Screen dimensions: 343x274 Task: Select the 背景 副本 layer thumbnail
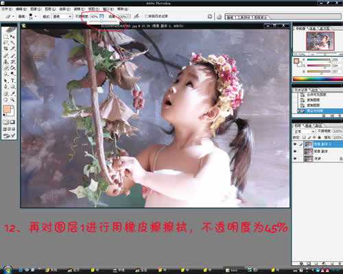click(309, 151)
